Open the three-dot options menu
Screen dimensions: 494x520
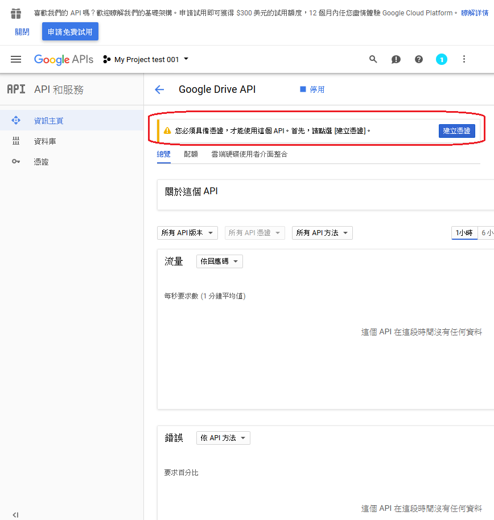[464, 59]
